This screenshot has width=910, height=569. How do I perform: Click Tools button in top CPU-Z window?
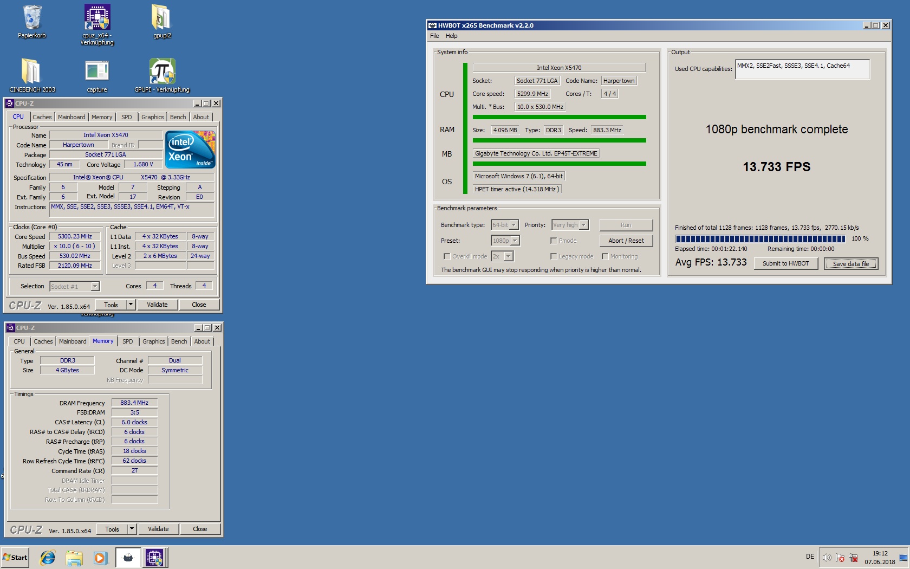(x=111, y=305)
